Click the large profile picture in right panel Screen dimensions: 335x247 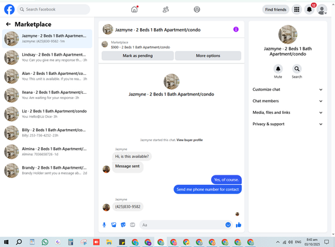tap(287, 34)
